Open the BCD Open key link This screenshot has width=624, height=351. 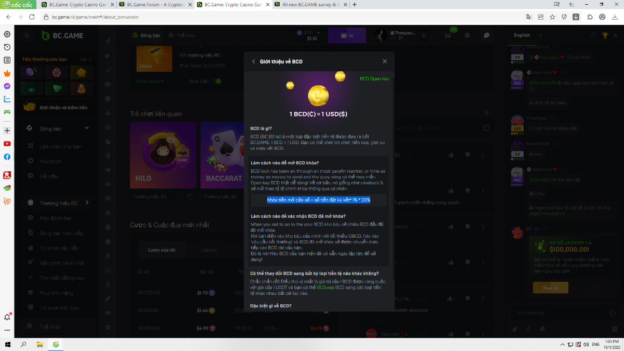[374, 79]
